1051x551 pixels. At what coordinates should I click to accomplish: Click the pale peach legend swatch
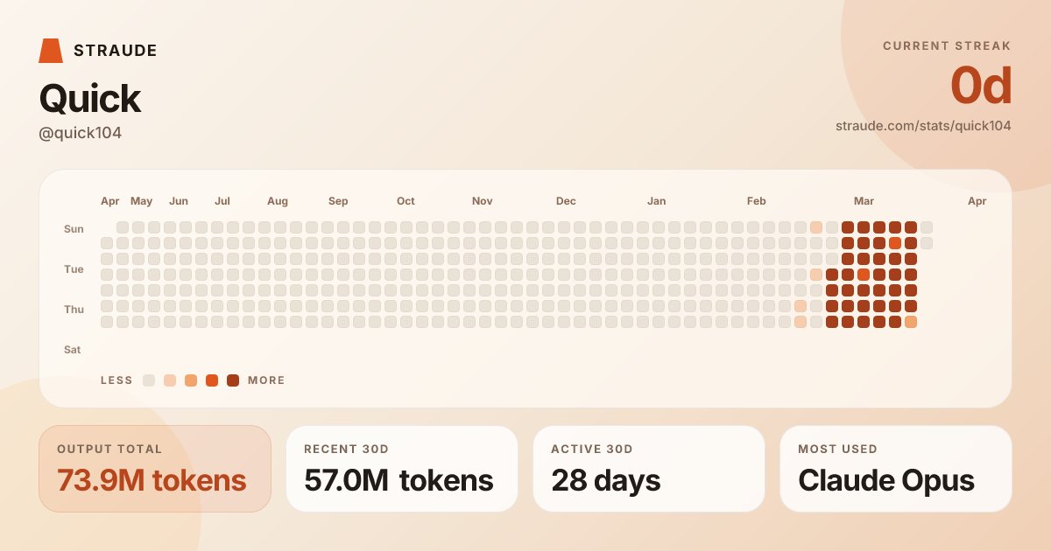pos(170,380)
